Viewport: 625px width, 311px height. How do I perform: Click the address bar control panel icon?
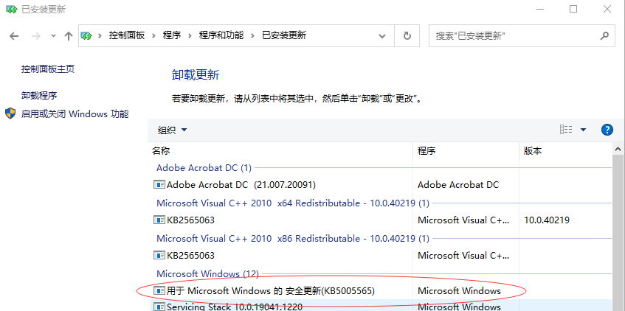[87, 35]
